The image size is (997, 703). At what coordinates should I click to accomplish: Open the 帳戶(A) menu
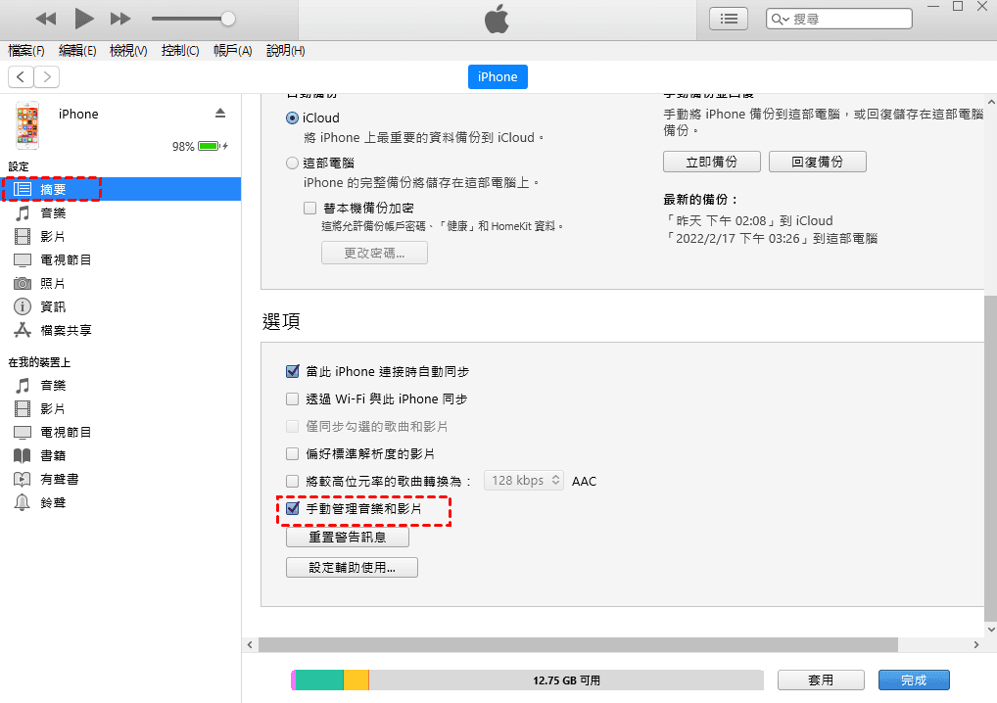tap(232, 51)
